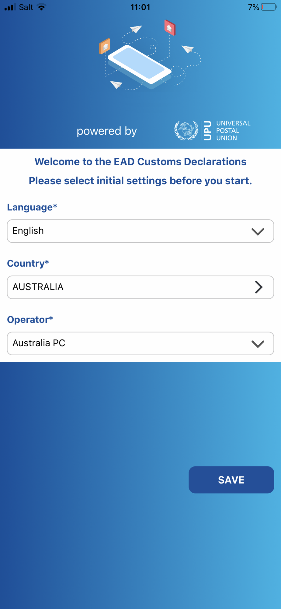The image size is (281, 609).
Task: Tap the UPU globe emblem logo
Action: (x=186, y=131)
